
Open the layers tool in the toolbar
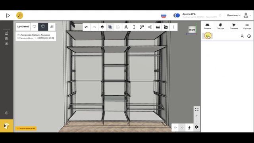coord(102,27)
